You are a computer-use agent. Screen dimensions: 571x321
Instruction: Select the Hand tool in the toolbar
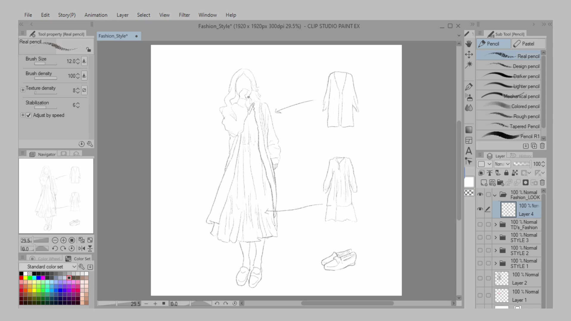pyautogui.click(x=469, y=44)
